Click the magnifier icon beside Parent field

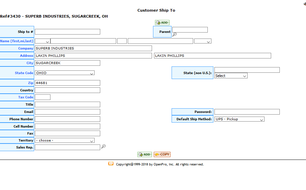175,34
